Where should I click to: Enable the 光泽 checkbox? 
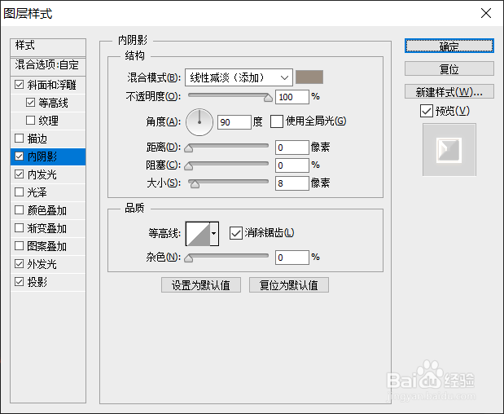[x=19, y=192]
